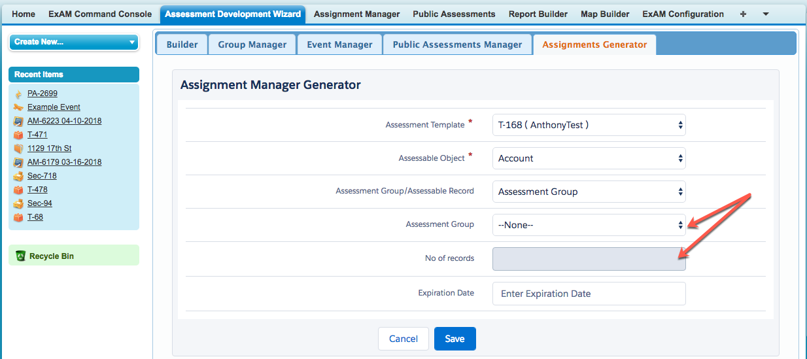Click the icon beside AM-6223 04-10-2018
This screenshot has width=807, height=359.
(x=18, y=121)
